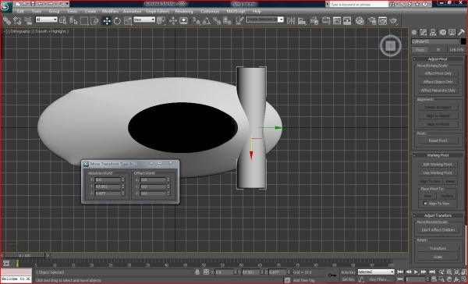Open the key mode 'Selected' dropdown
The height and width of the screenshot is (284, 468).
point(376,272)
